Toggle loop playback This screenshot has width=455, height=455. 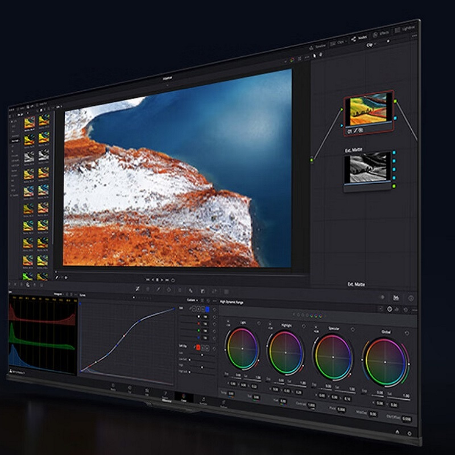pos(173,280)
